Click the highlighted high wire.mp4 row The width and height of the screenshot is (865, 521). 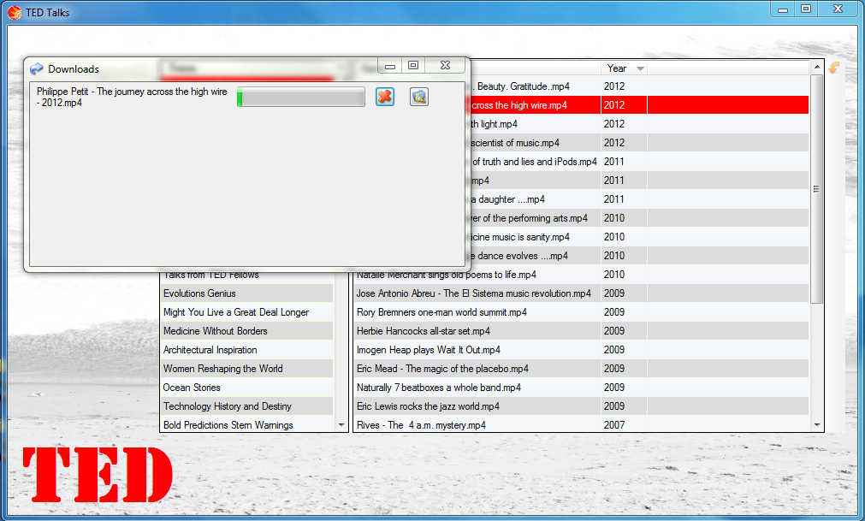coord(639,104)
